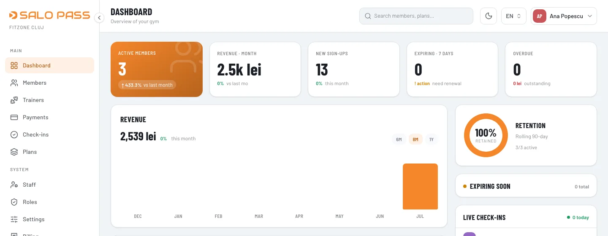Click the 2,539 lei revenue value
Image resolution: width=608 pixels, height=236 pixels.
click(138, 137)
